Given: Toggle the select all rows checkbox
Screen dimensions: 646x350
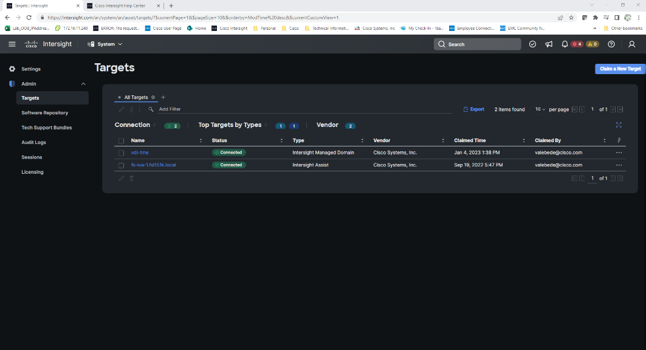Looking at the screenshot, I should pyautogui.click(x=121, y=141).
